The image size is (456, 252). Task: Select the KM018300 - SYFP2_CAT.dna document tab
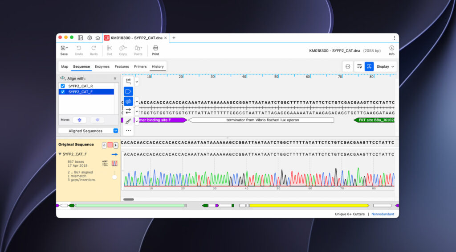coord(135,38)
